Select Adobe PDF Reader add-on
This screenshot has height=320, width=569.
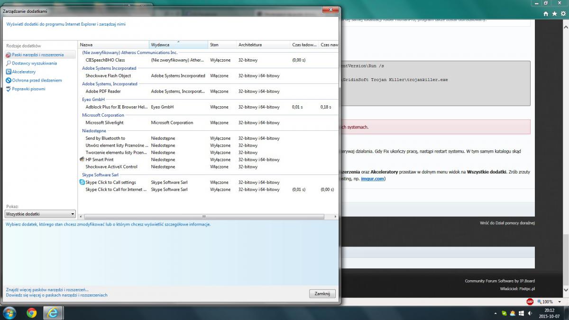pos(208,91)
